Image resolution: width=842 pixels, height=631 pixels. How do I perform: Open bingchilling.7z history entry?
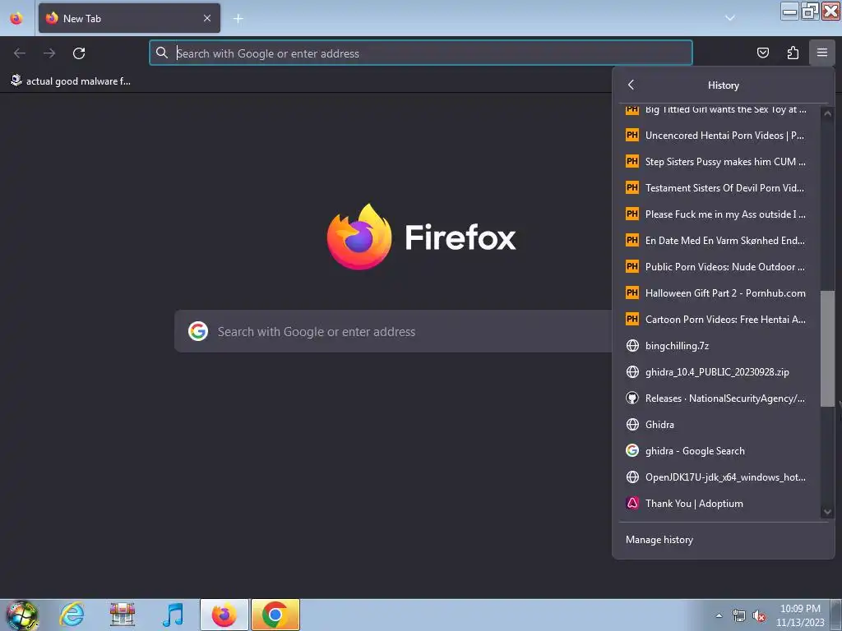click(x=719, y=346)
